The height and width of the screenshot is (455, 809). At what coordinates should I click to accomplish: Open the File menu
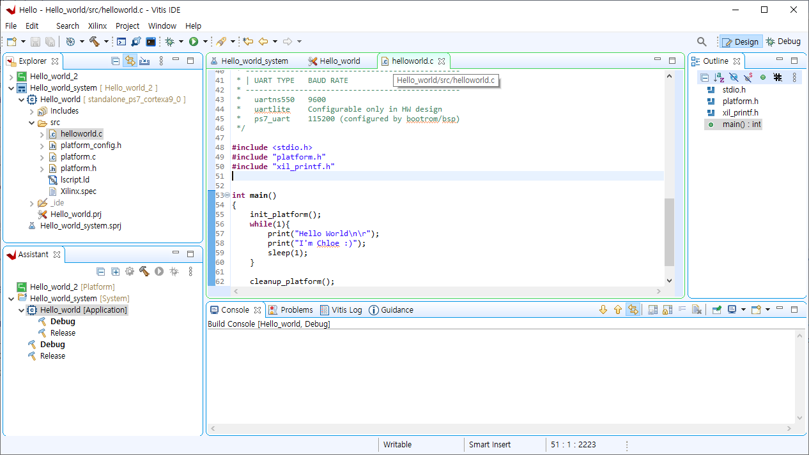(x=11, y=26)
